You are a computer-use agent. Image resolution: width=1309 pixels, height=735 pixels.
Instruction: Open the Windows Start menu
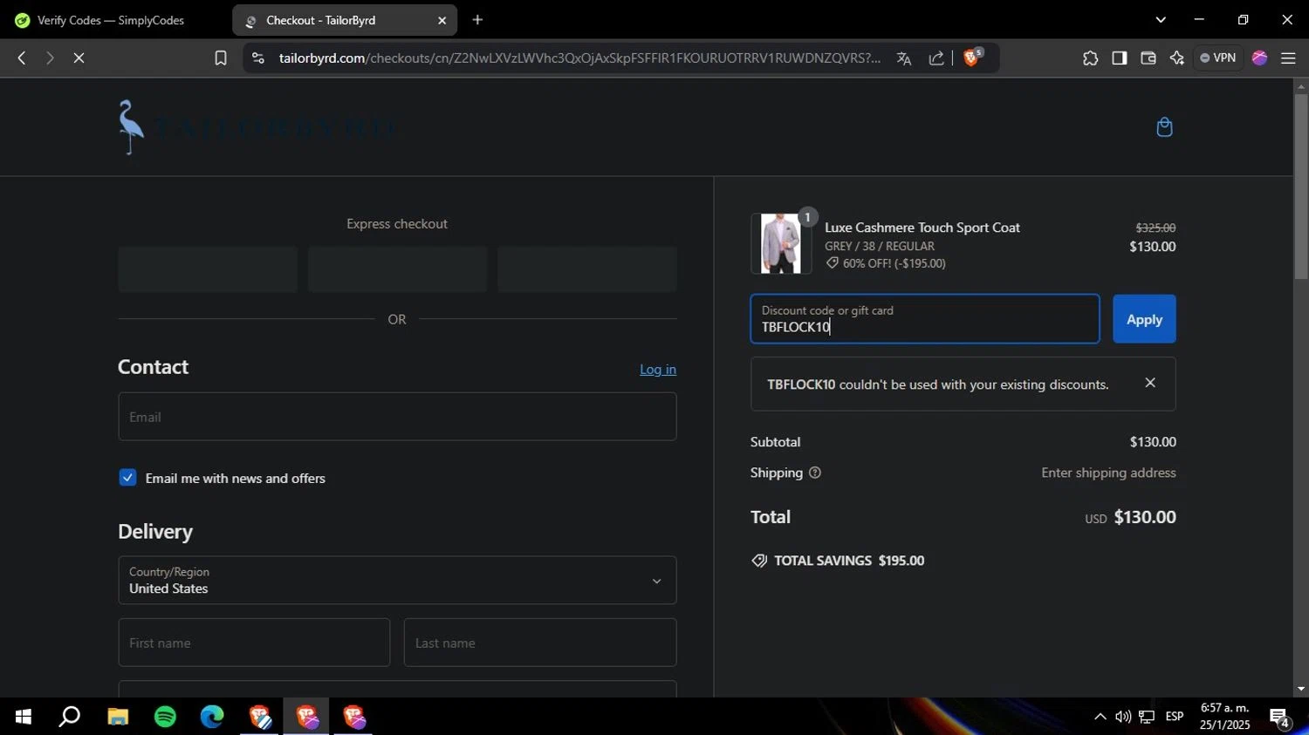pyautogui.click(x=24, y=717)
